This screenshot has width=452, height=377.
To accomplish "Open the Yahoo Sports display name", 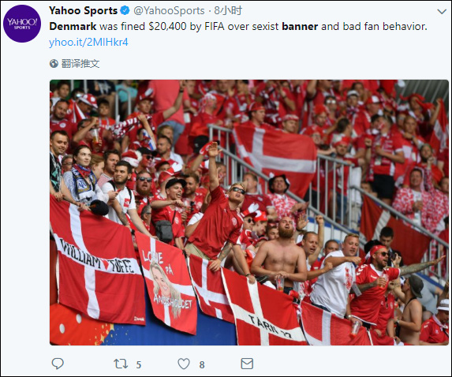I will (83, 11).
